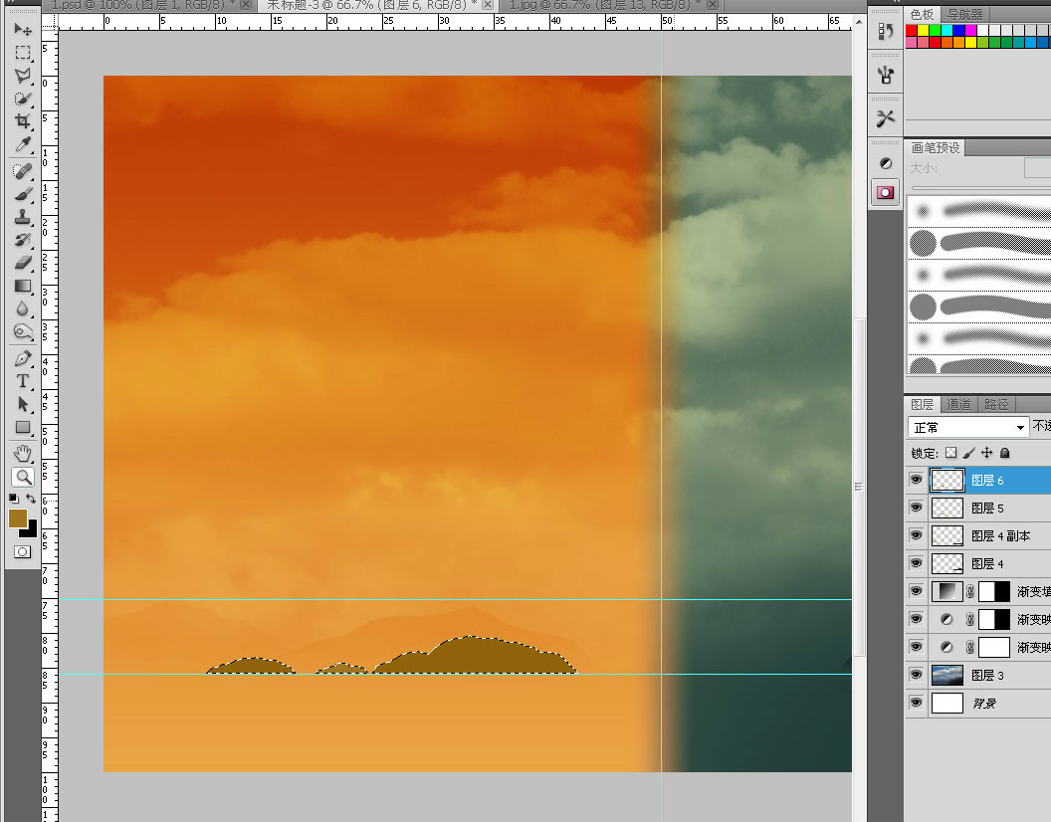This screenshot has width=1051, height=822.
Task: Close the 未标题-3 document tab
Action: pyautogui.click(x=488, y=5)
